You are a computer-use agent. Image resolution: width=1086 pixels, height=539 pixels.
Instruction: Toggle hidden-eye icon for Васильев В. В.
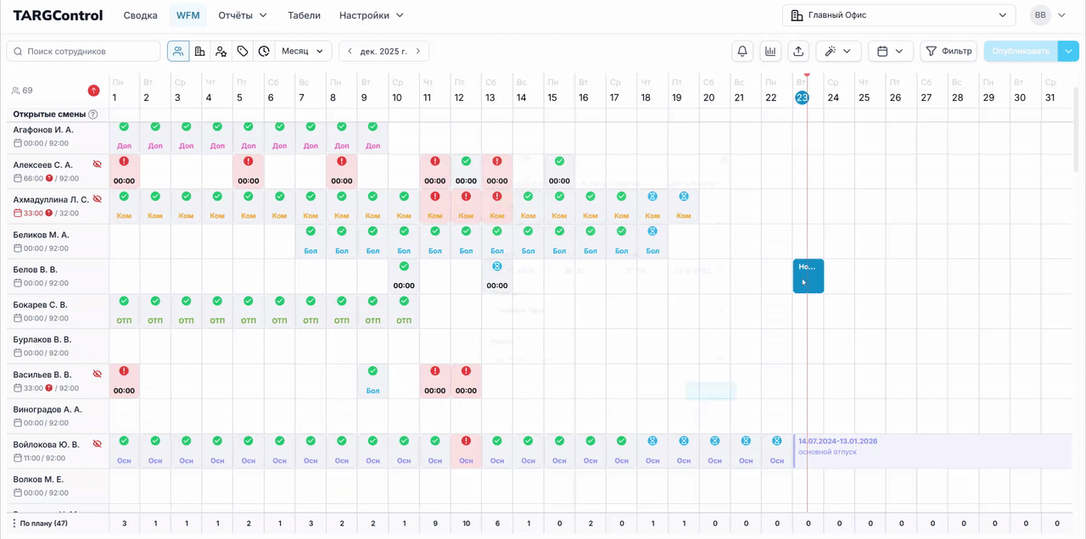pyautogui.click(x=97, y=374)
